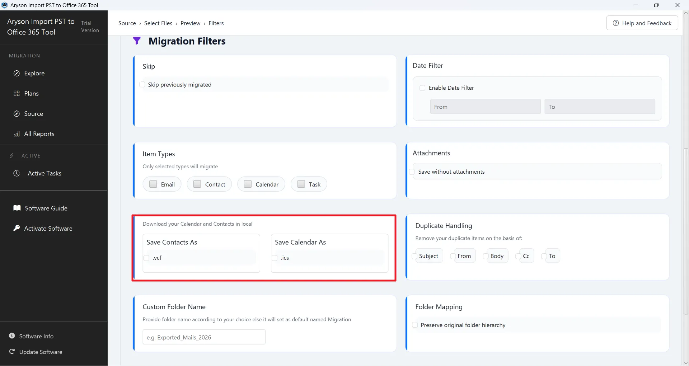Image resolution: width=689 pixels, height=366 pixels.
Task: Toggle Save without attachments option
Action: point(412,172)
